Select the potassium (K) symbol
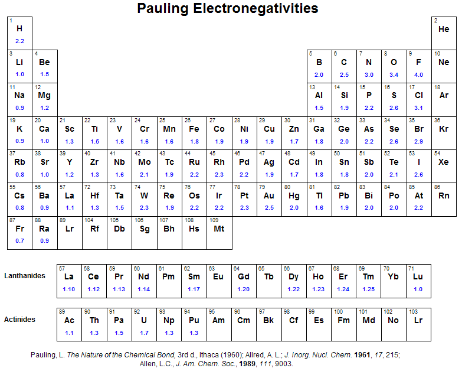462x368 pixels. pyautogui.click(x=19, y=129)
